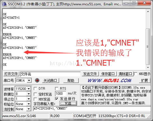Open the 115200 baud rate dropdown
Viewport: 153px width, 121px height.
[x=29, y=89]
